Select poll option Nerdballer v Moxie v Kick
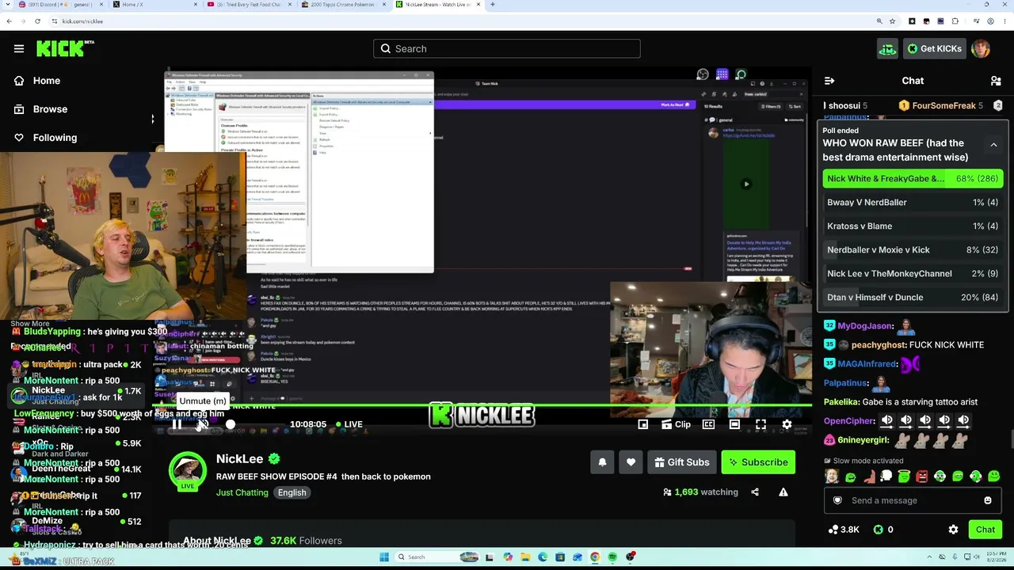The width and height of the screenshot is (1014, 570). [x=913, y=250]
